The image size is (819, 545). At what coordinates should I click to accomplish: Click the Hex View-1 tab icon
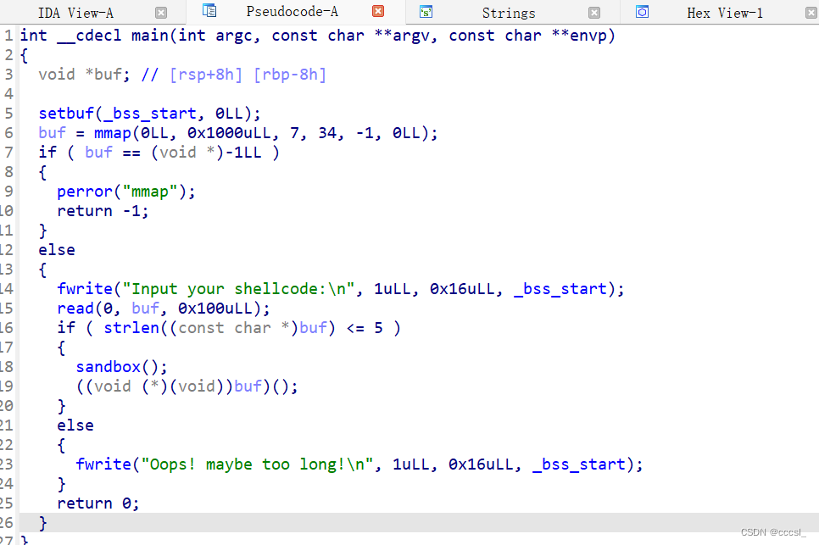click(642, 12)
